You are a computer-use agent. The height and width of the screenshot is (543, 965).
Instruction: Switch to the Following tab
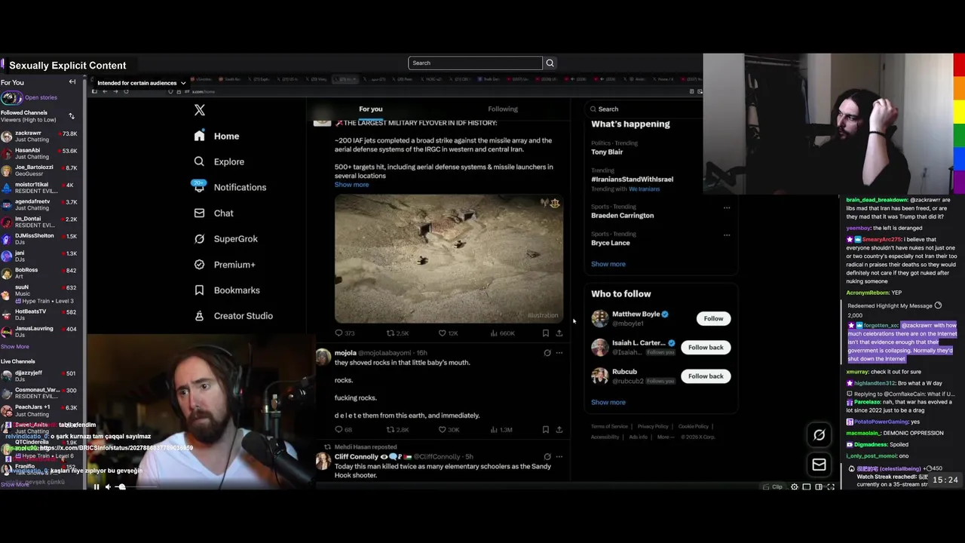click(x=503, y=109)
